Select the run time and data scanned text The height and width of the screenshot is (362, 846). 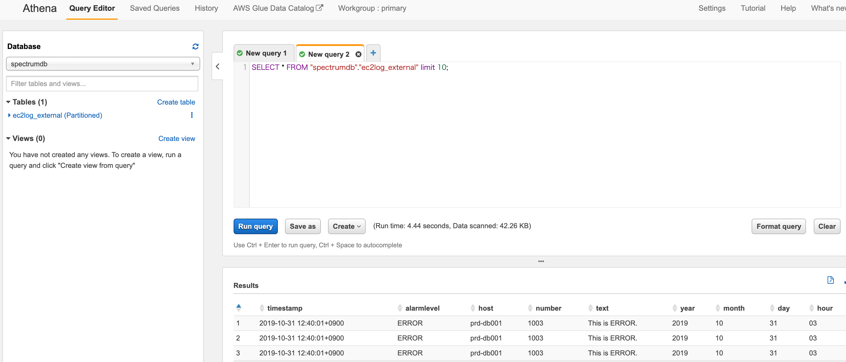[x=452, y=226]
